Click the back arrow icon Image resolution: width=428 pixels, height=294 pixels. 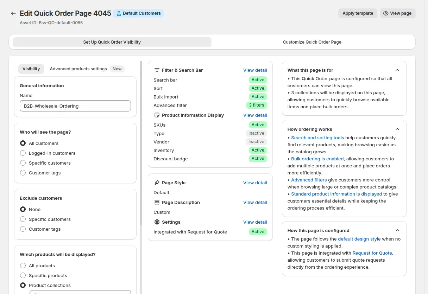click(13, 13)
